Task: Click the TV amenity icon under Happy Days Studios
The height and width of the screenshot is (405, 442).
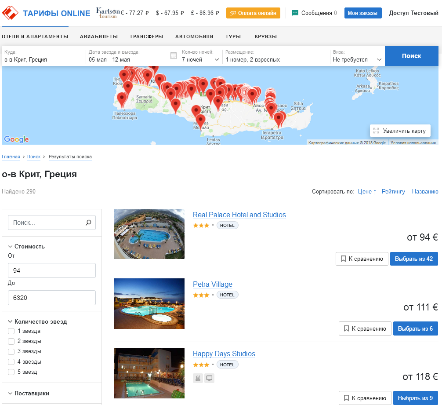Action: tap(210, 378)
